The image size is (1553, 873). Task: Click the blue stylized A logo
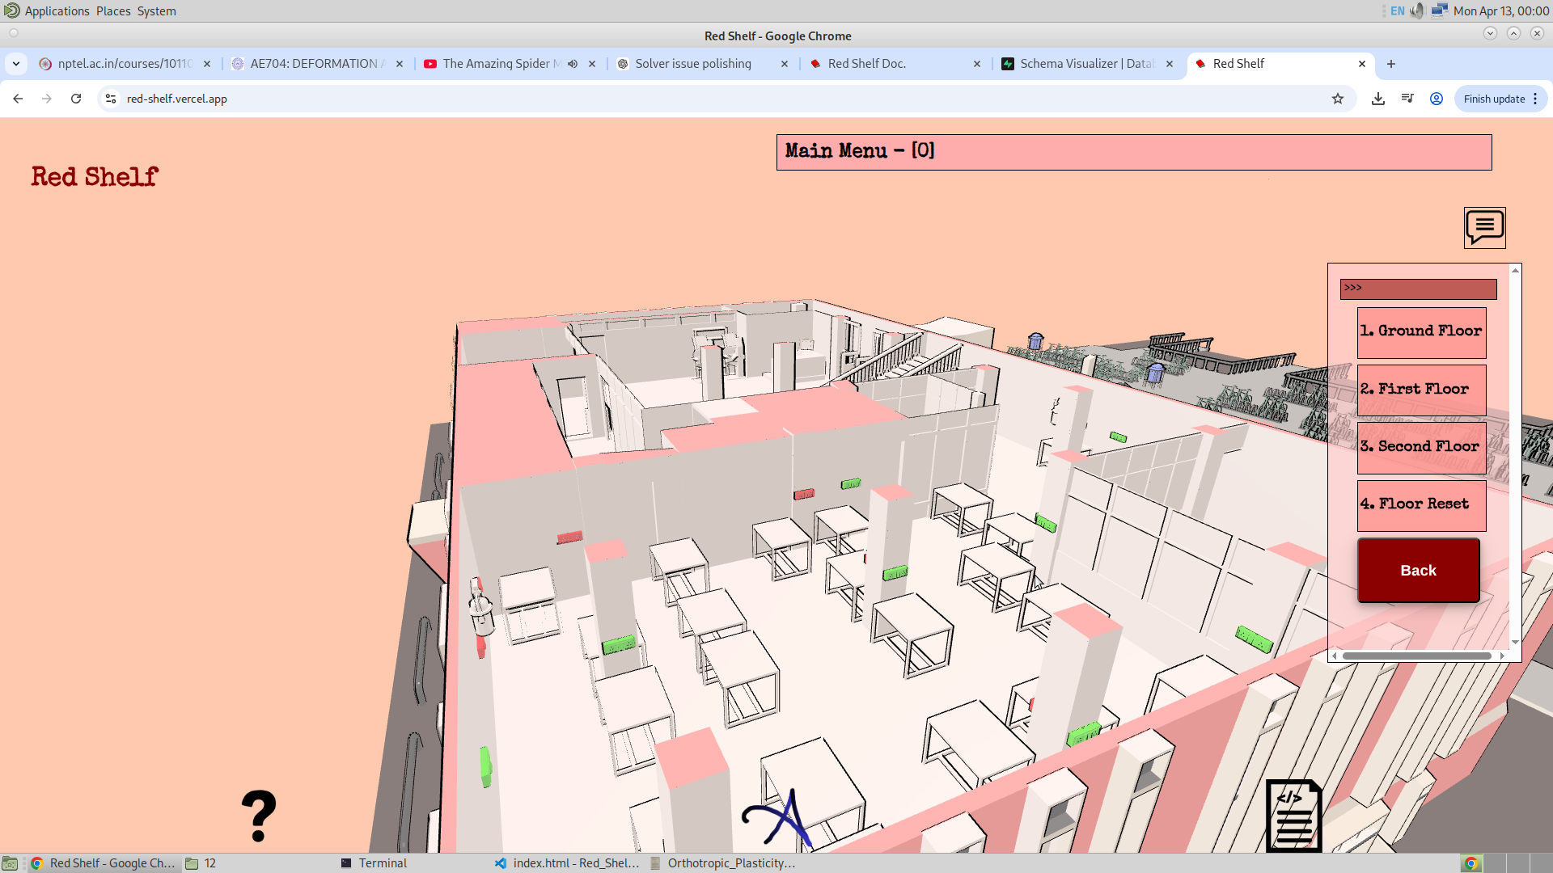coord(777,818)
